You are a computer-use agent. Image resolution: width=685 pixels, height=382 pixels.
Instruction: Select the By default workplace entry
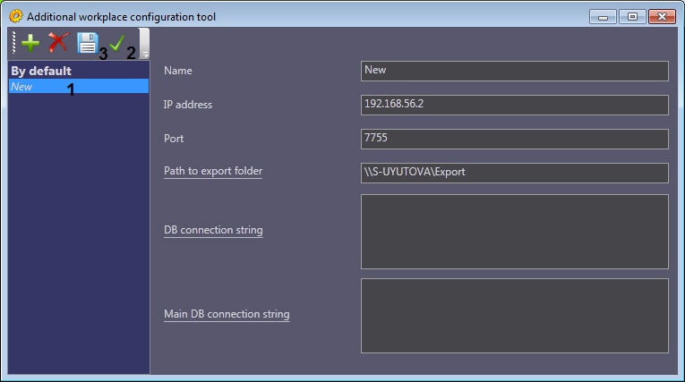[41, 71]
